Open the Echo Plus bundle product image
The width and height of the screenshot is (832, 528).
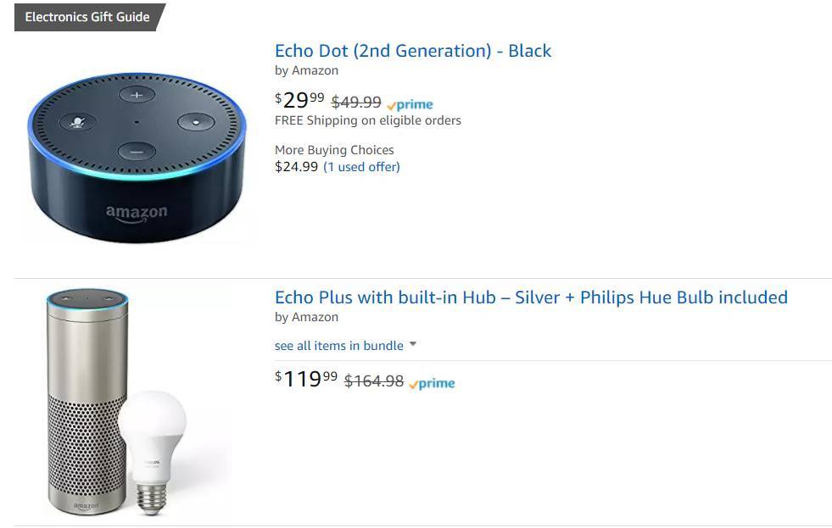tap(117, 402)
